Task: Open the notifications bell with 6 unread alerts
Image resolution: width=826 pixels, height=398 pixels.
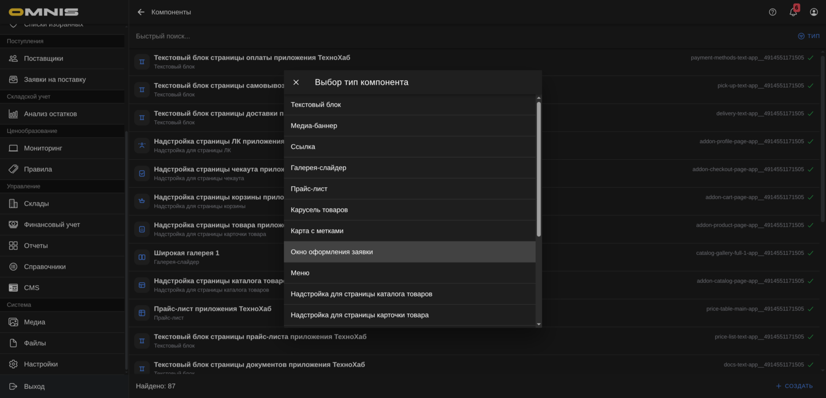Action: pyautogui.click(x=793, y=11)
